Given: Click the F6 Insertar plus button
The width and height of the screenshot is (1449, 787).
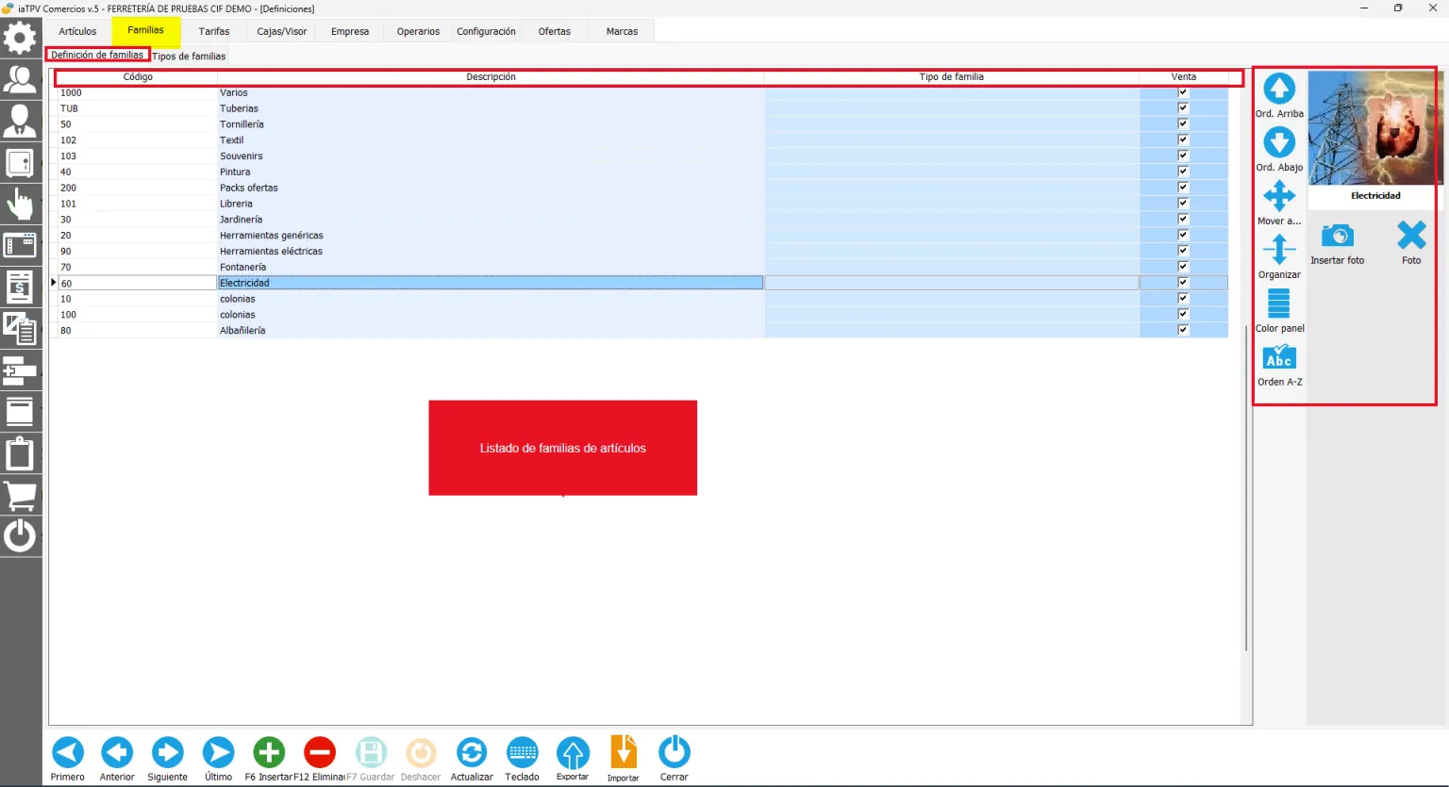Looking at the screenshot, I should 269,752.
